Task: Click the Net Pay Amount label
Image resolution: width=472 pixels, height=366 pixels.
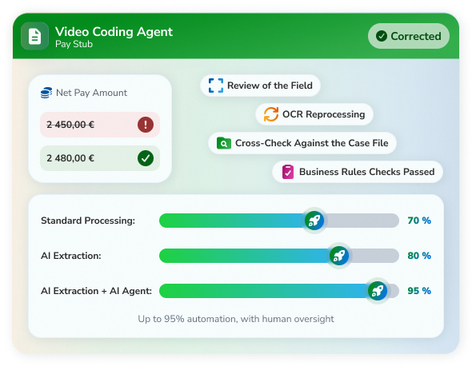Action: (x=91, y=93)
